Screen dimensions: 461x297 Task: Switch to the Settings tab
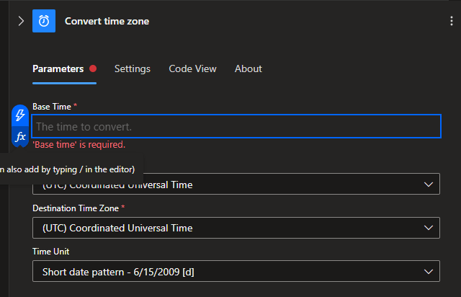tap(133, 68)
